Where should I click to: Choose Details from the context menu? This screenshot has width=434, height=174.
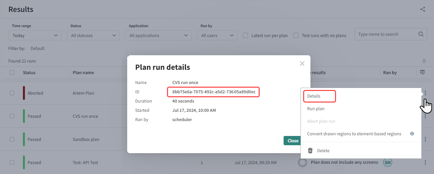point(314,96)
